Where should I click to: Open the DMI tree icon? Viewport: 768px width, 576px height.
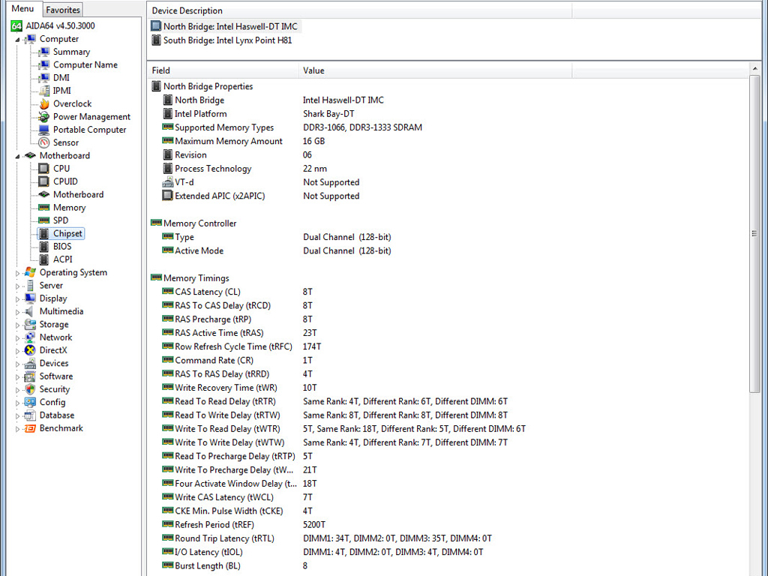click(x=43, y=78)
